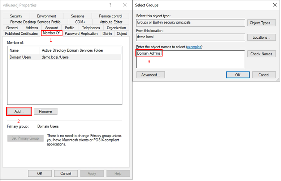
Task: Click the Locations... button
Action: point(261,37)
